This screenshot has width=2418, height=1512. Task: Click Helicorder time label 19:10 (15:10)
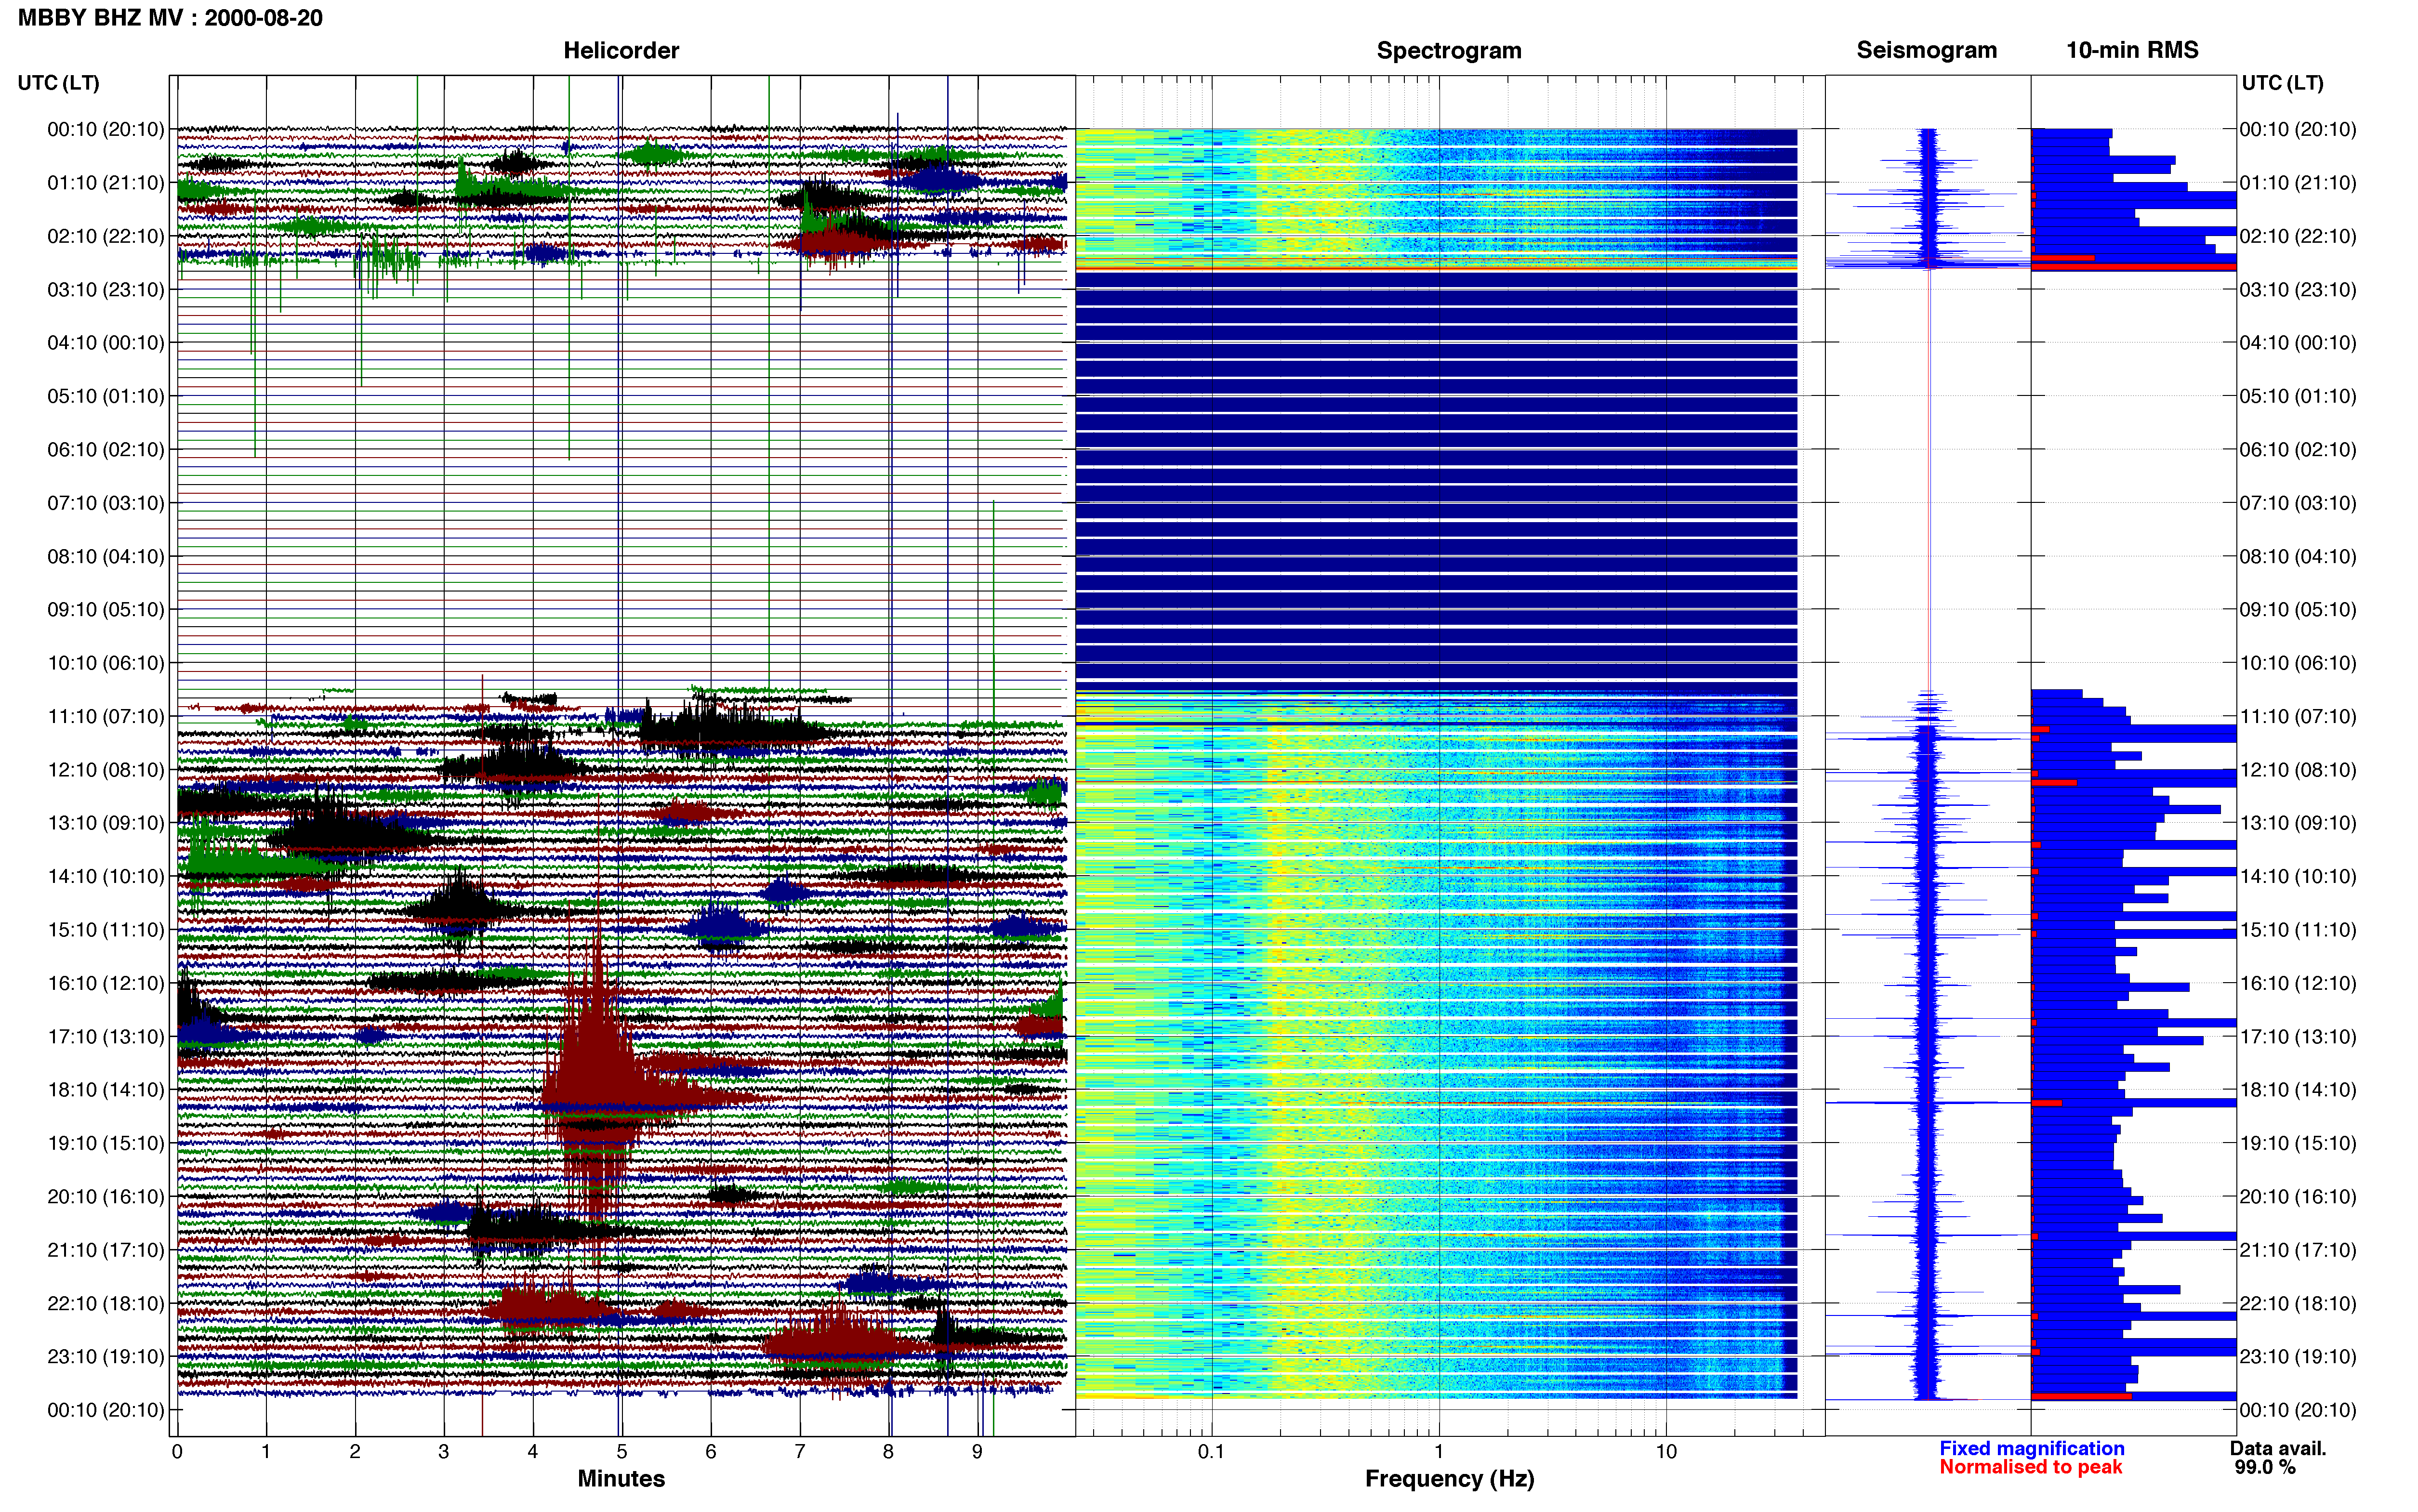click(106, 1143)
